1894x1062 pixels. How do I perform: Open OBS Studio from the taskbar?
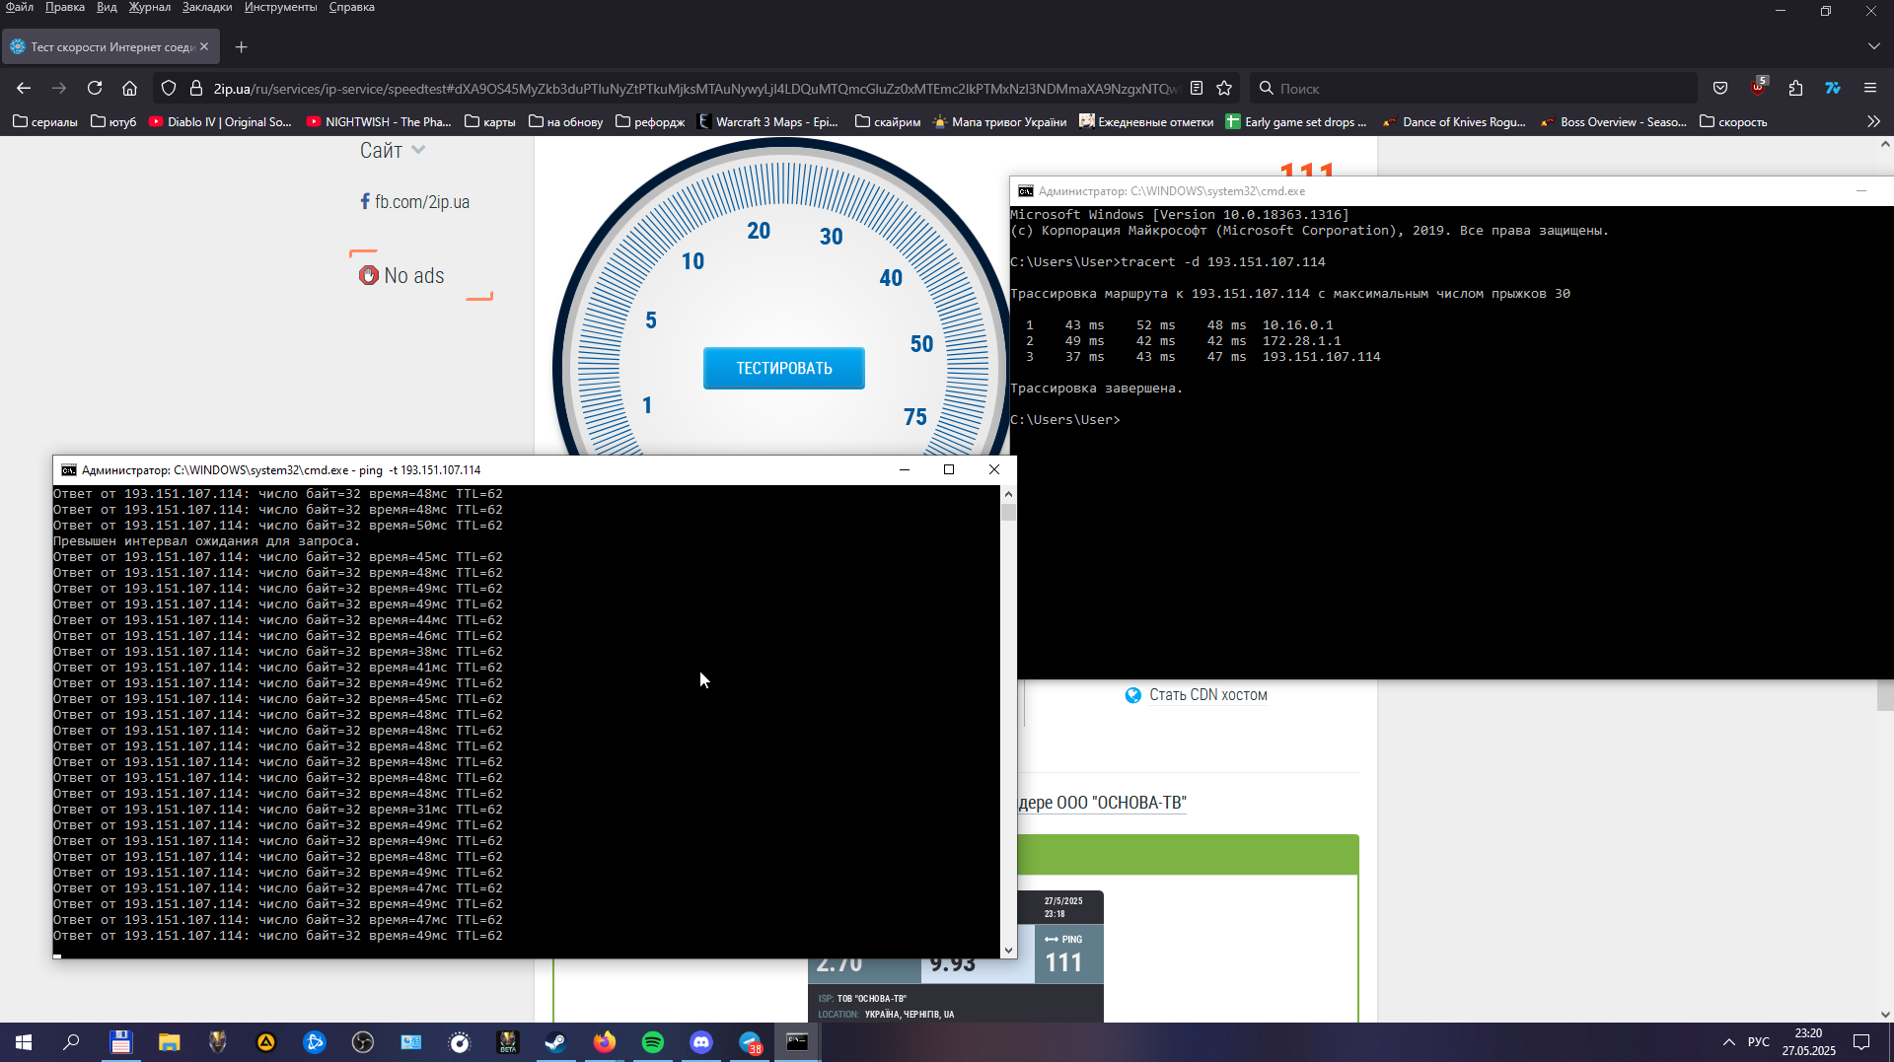tap(363, 1042)
